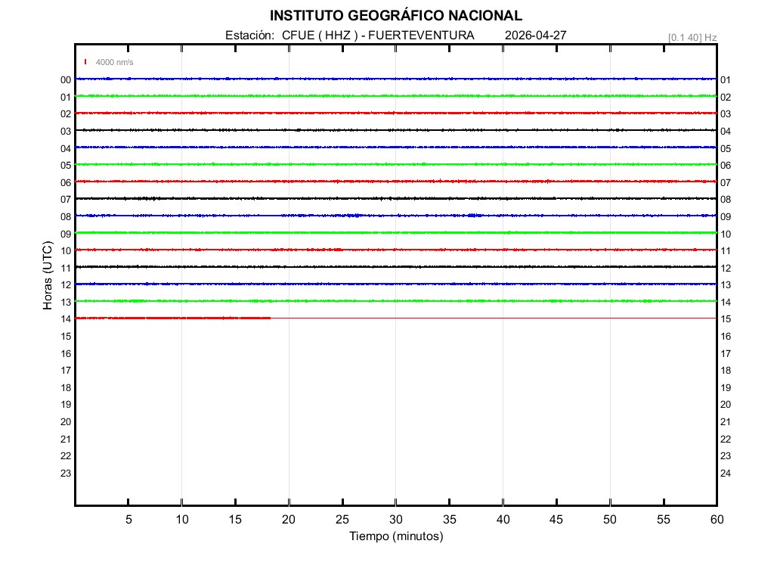Image resolution: width=774 pixels, height=581 pixels.
Task: Click the 60 minute tick label
Action: (716, 519)
